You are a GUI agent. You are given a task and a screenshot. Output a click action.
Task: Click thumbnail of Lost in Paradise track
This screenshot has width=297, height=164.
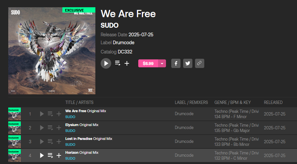(x=15, y=142)
